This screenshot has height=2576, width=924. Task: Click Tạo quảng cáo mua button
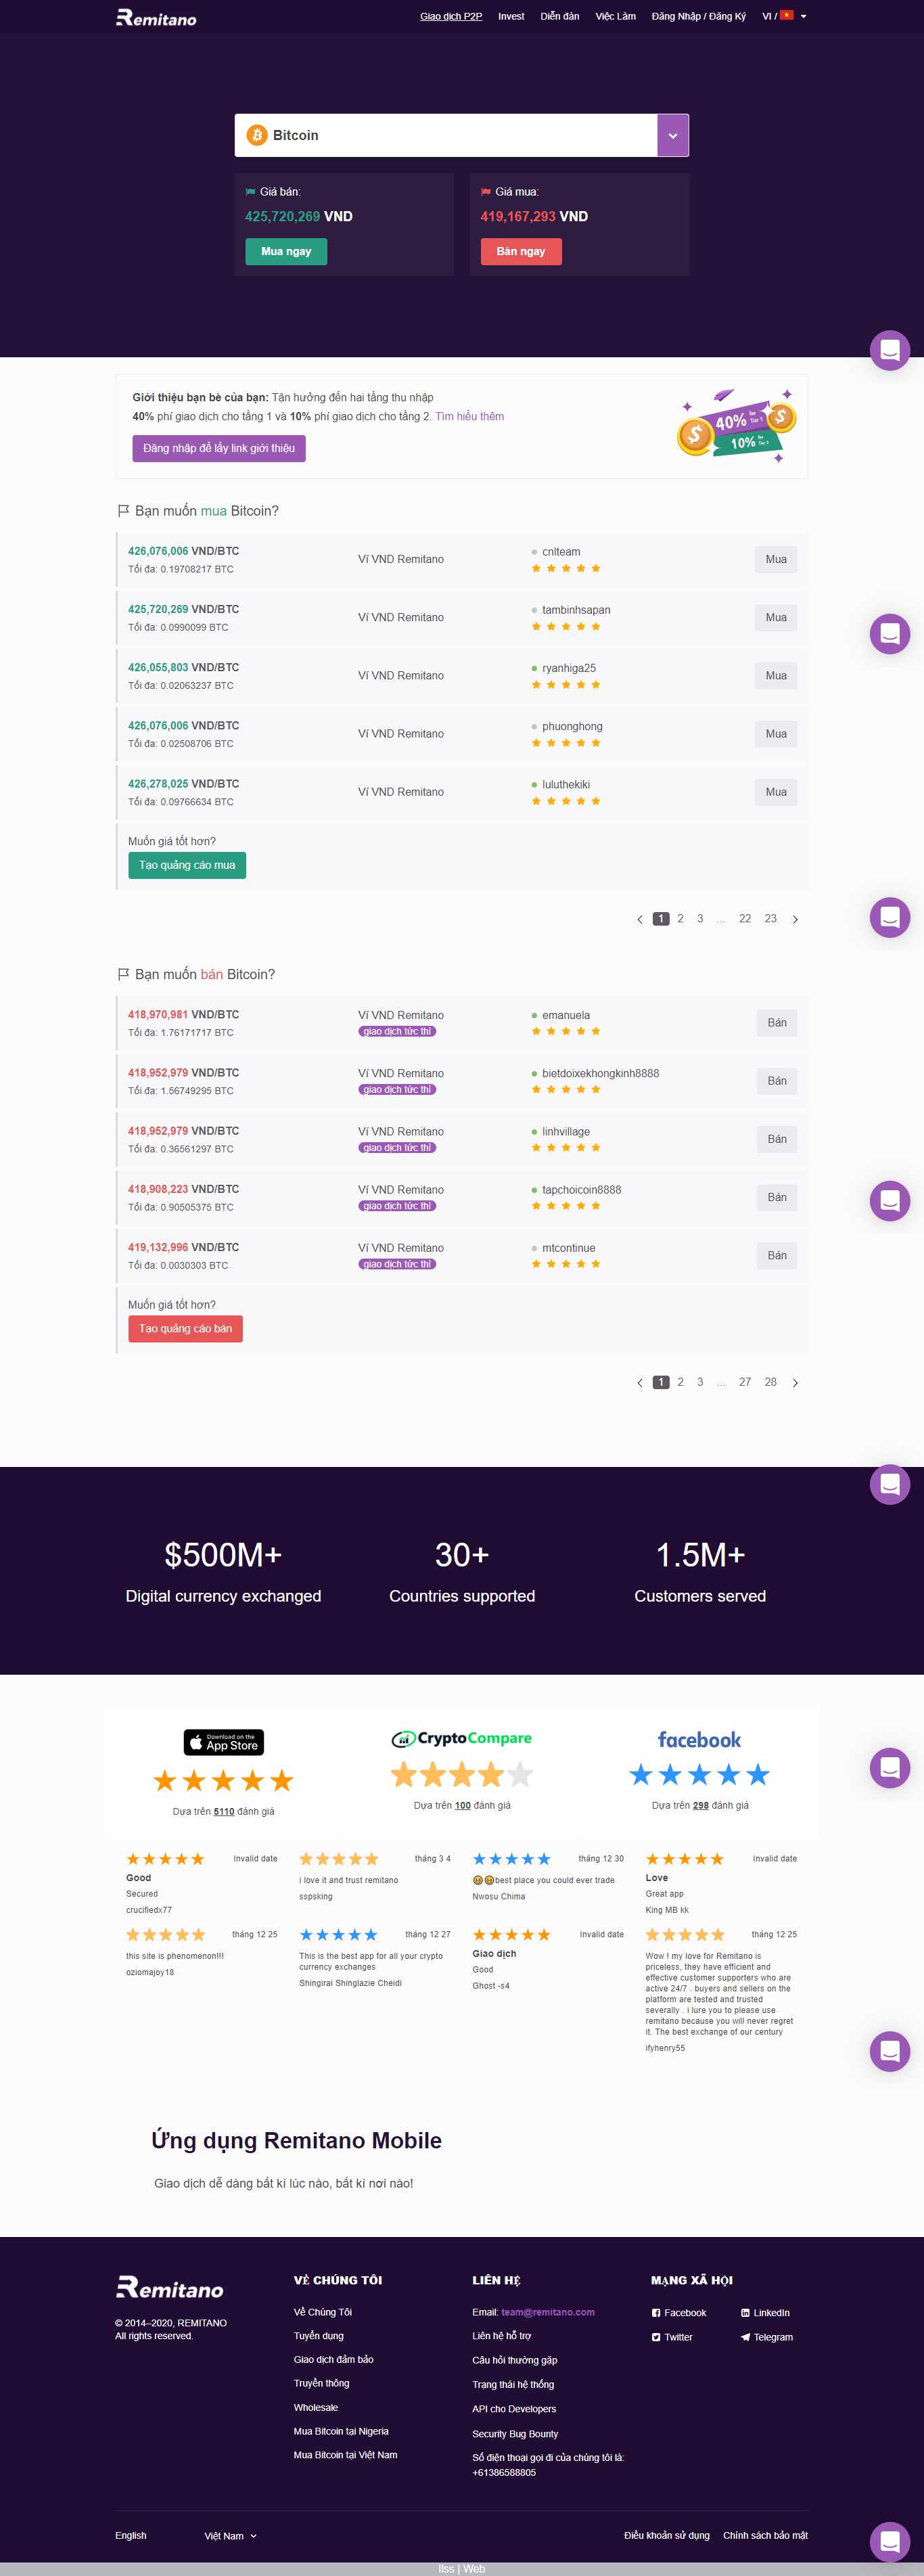(x=187, y=865)
